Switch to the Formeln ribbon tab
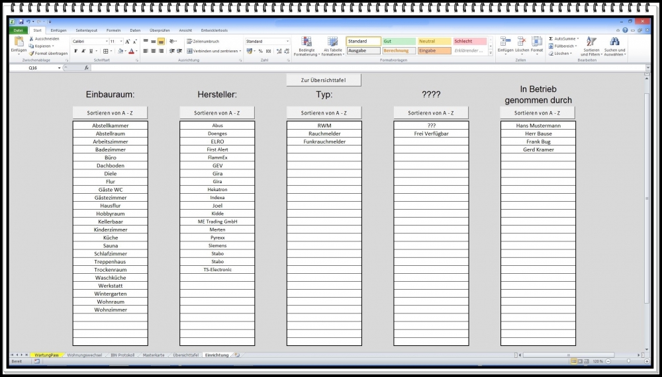662x377 pixels. [113, 30]
